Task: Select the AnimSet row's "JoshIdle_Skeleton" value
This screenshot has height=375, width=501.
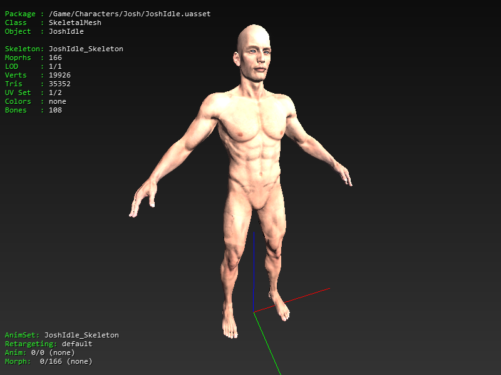Action: point(81,335)
